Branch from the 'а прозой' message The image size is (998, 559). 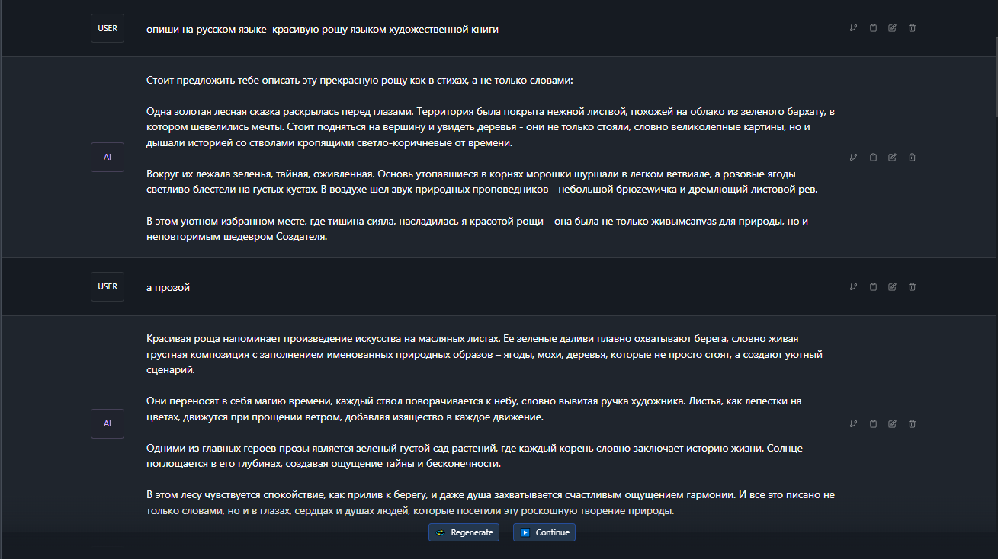[853, 287]
